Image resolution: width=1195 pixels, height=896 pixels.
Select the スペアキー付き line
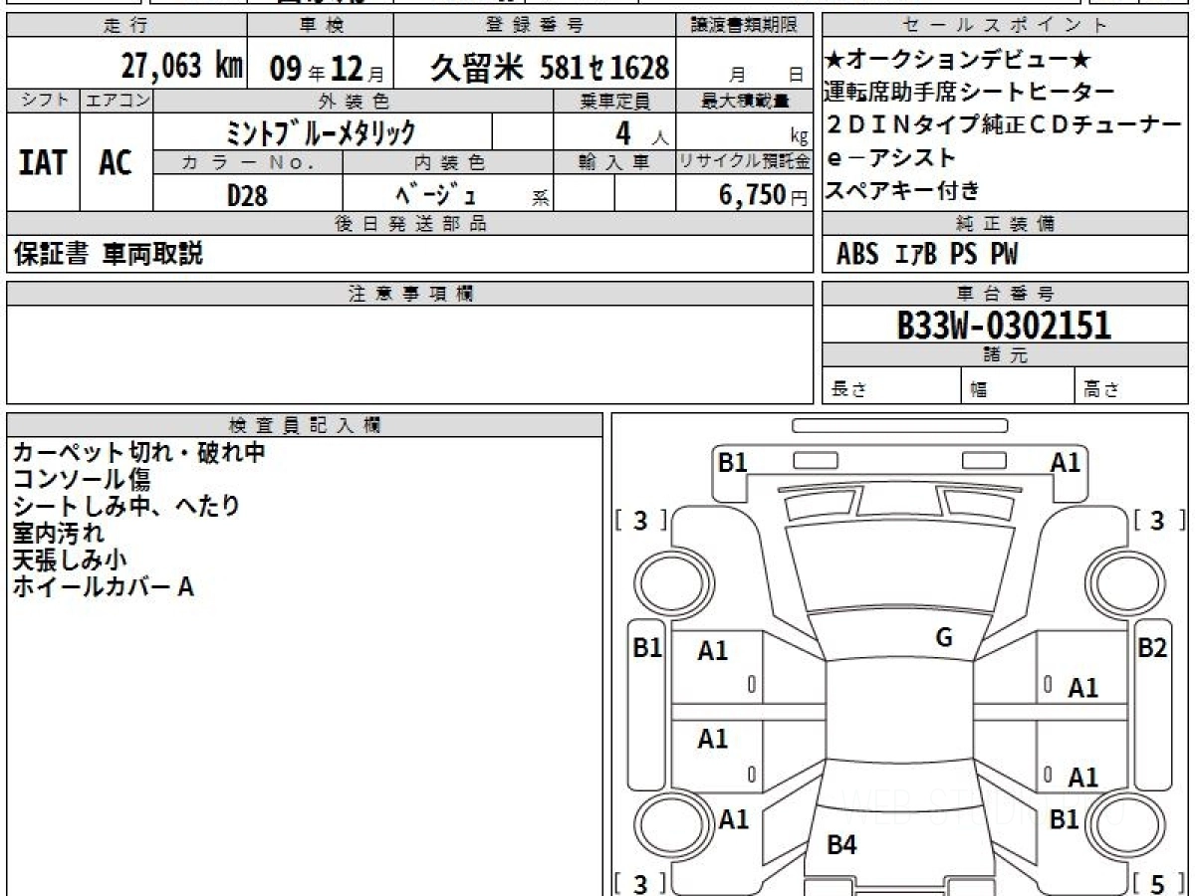[902, 190]
